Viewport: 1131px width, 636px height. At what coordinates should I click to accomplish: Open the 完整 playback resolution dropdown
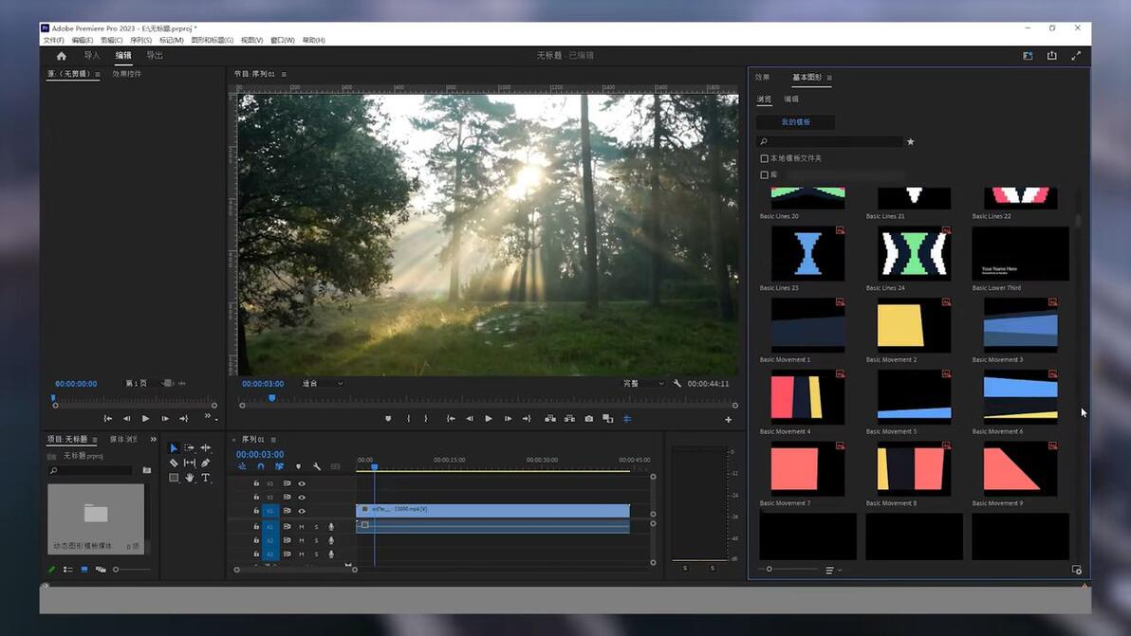tap(643, 384)
